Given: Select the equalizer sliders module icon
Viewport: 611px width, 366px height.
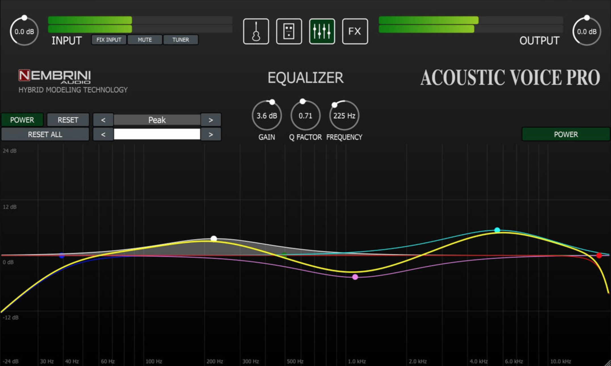Looking at the screenshot, I should (x=322, y=31).
